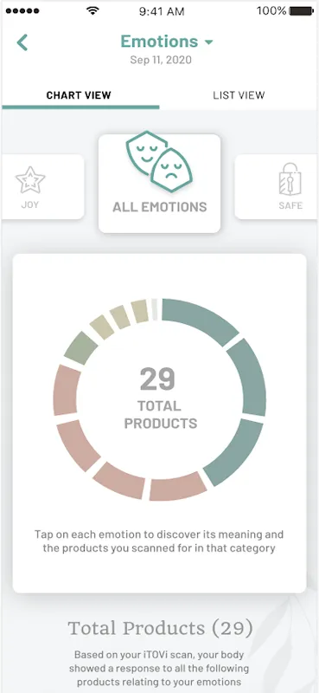Select the Joy star icon
The image size is (319, 693).
[30, 181]
